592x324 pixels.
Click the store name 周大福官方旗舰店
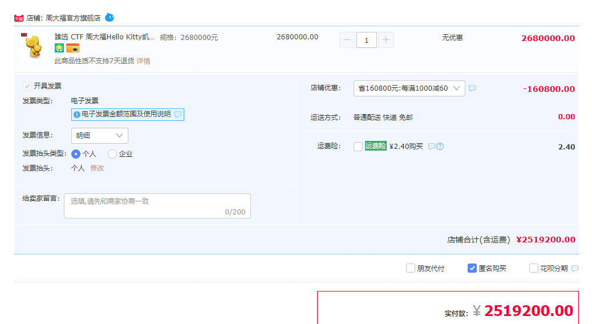click(73, 18)
